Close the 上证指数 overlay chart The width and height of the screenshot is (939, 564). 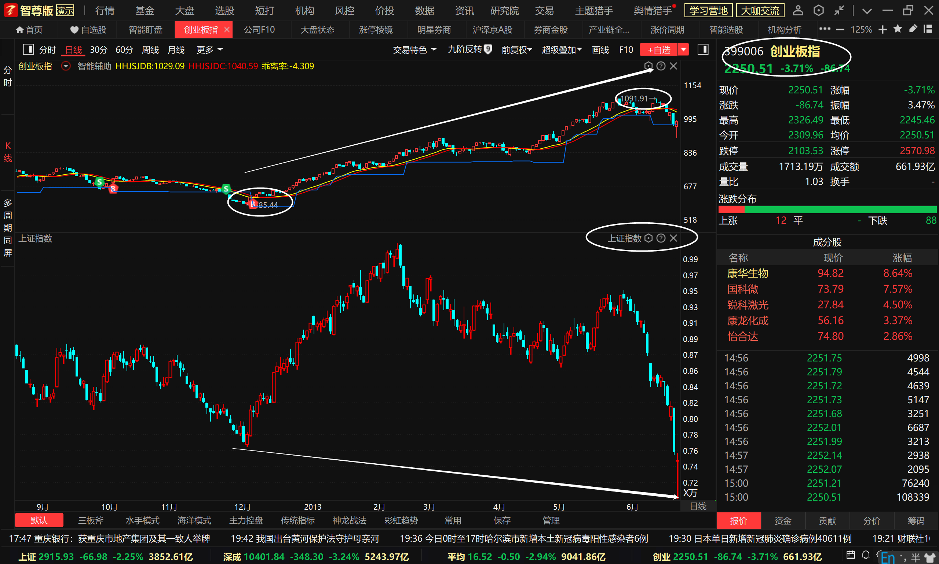(x=673, y=238)
